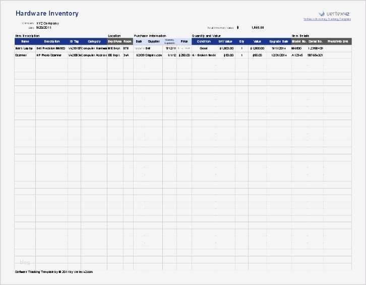366x285 pixels.
Task: Select the Good condition cell
Action: pyautogui.click(x=204, y=48)
